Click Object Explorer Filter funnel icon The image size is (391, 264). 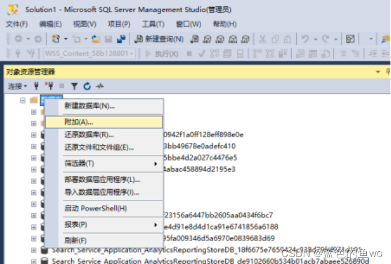[x=74, y=86]
